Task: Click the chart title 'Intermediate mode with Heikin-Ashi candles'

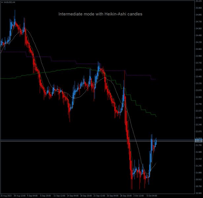Action: point(100,14)
